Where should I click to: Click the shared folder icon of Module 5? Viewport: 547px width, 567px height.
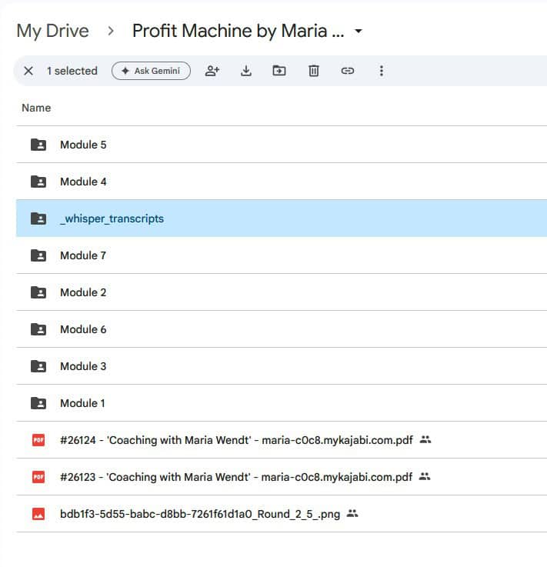click(38, 145)
